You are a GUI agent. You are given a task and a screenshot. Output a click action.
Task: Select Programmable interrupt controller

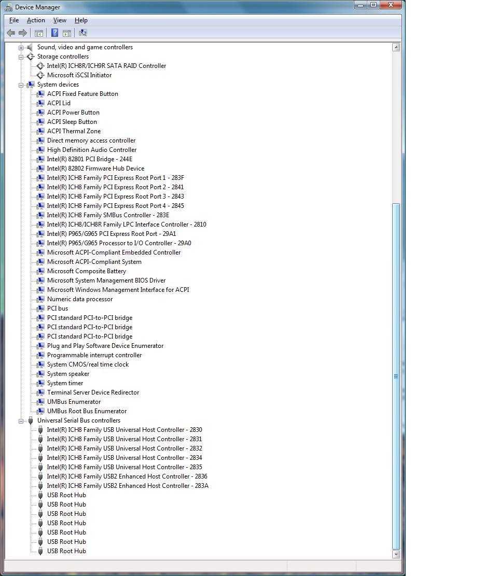tap(94, 355)
